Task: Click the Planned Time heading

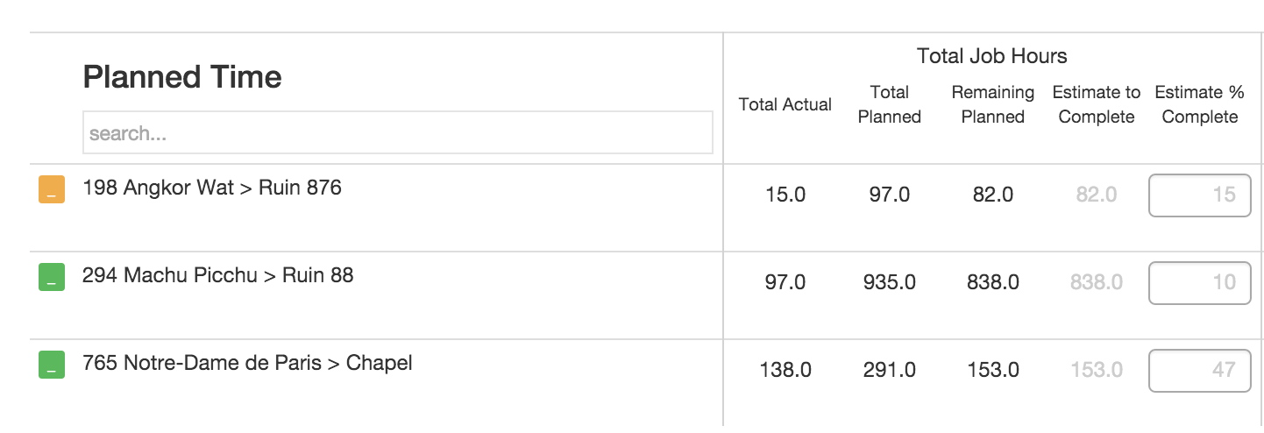Action: click(182, 77)
